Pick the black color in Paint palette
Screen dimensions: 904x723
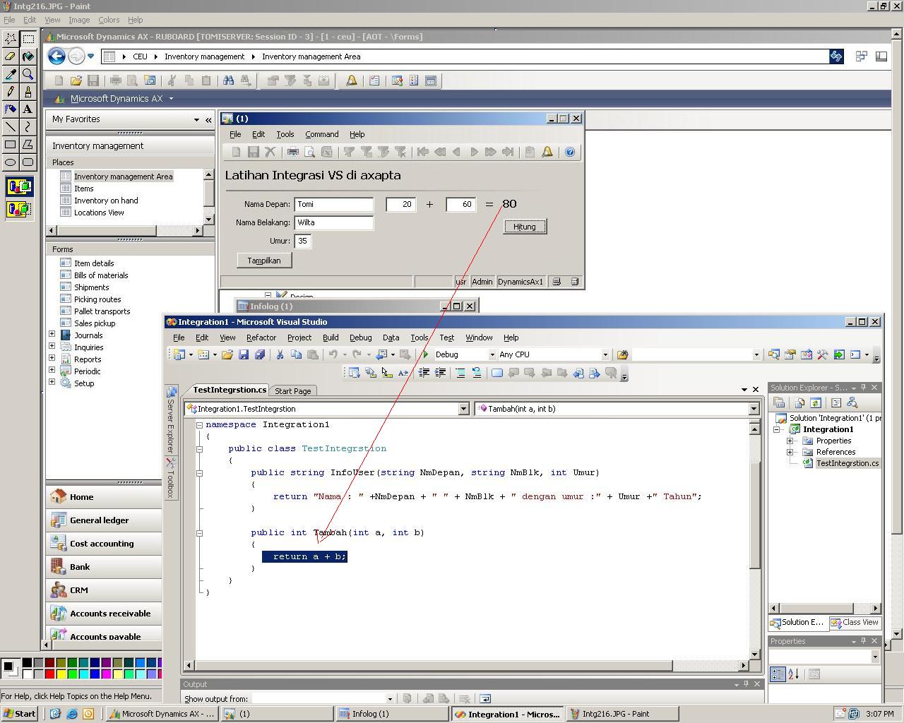(27, 662)
